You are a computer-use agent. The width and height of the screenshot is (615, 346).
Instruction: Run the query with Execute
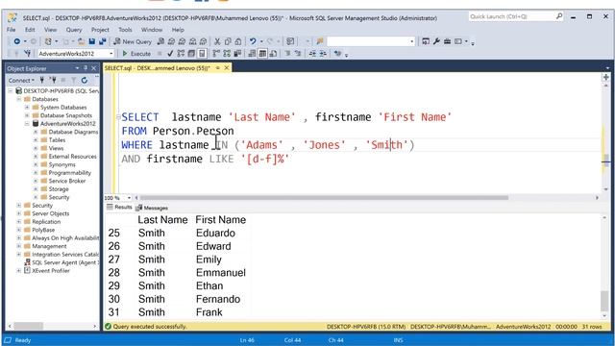pyautogui.click(x=136, y=54)
